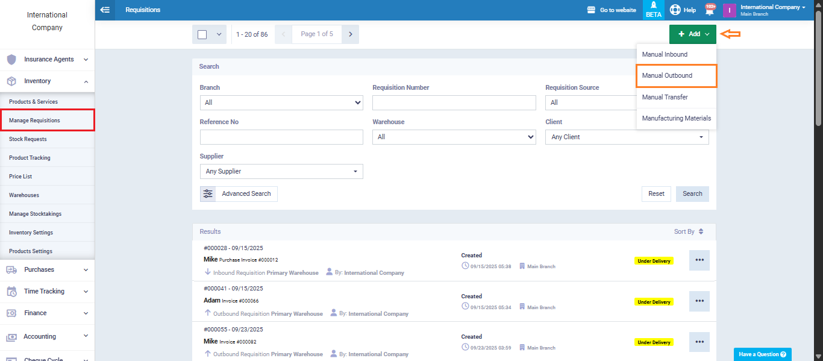
Task: Open the Help lifebuoy icon
Action: point(675,10)
